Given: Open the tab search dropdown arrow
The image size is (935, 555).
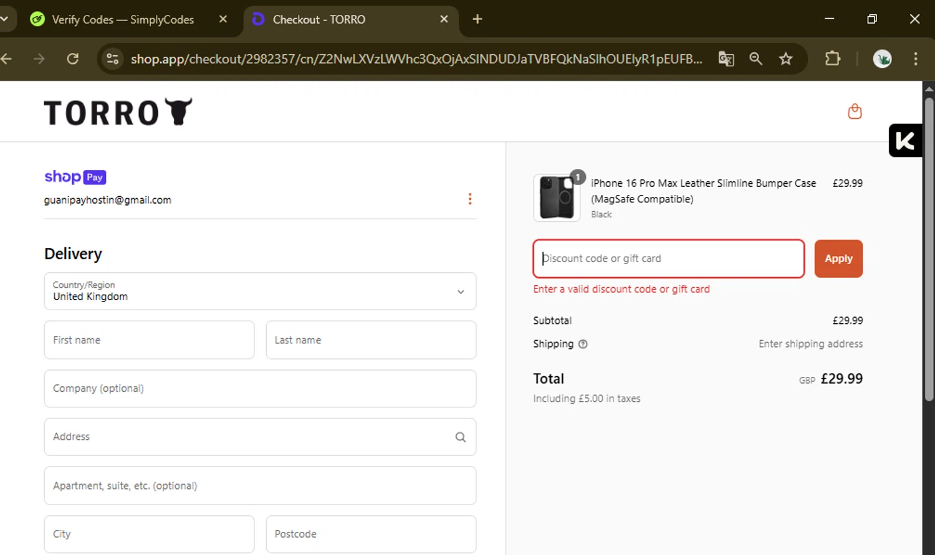Looking at the screenshot, I should 4,19.
